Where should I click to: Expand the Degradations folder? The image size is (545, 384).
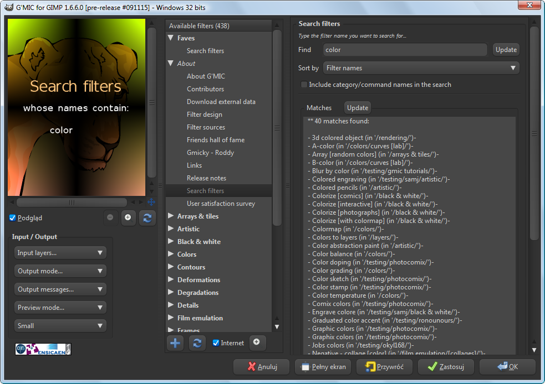coord(171,292)
